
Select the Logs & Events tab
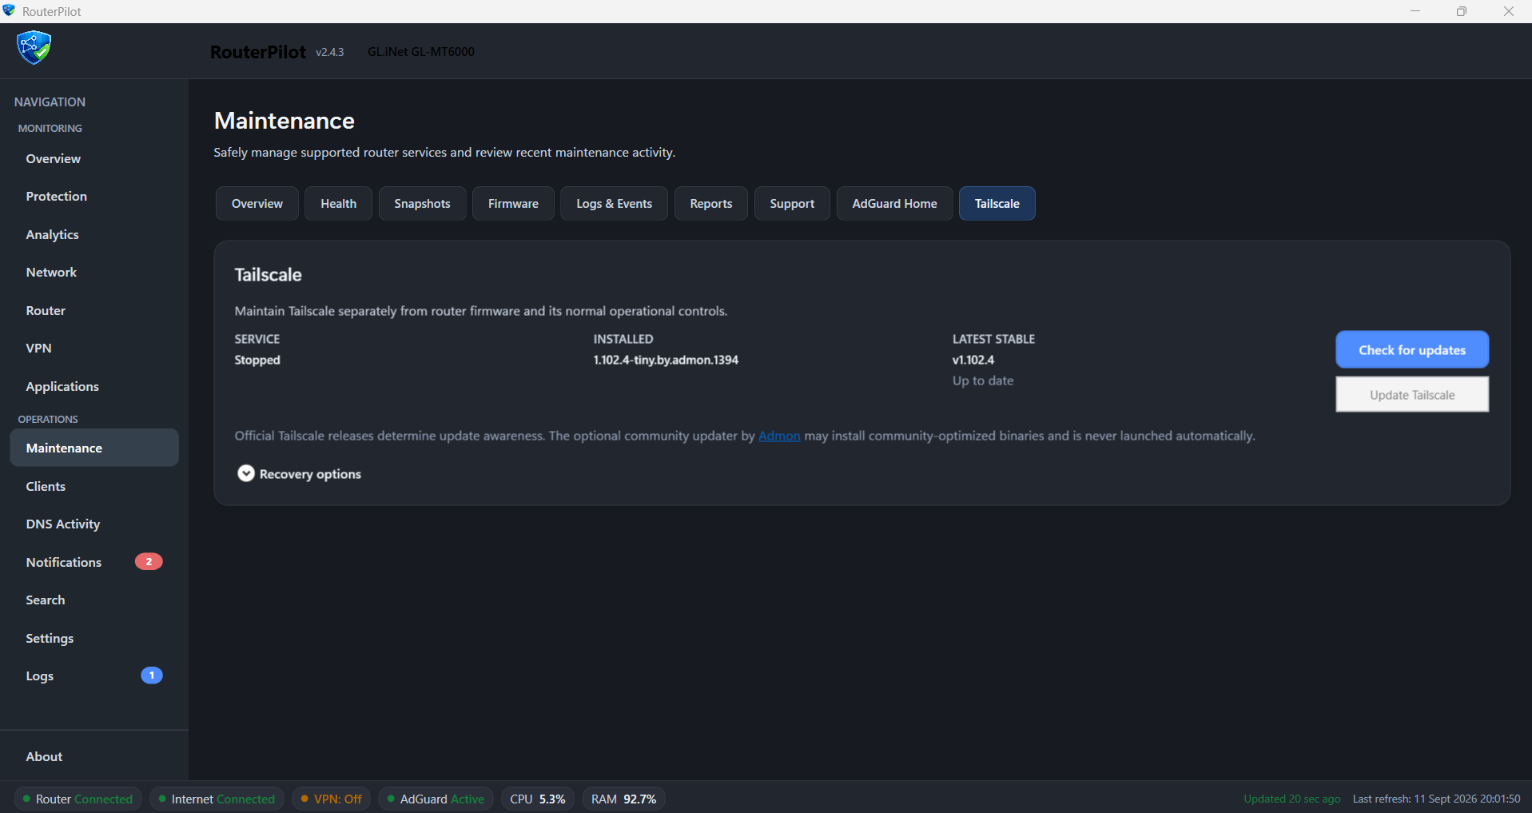pyautogui.click(x=614, y=203)
